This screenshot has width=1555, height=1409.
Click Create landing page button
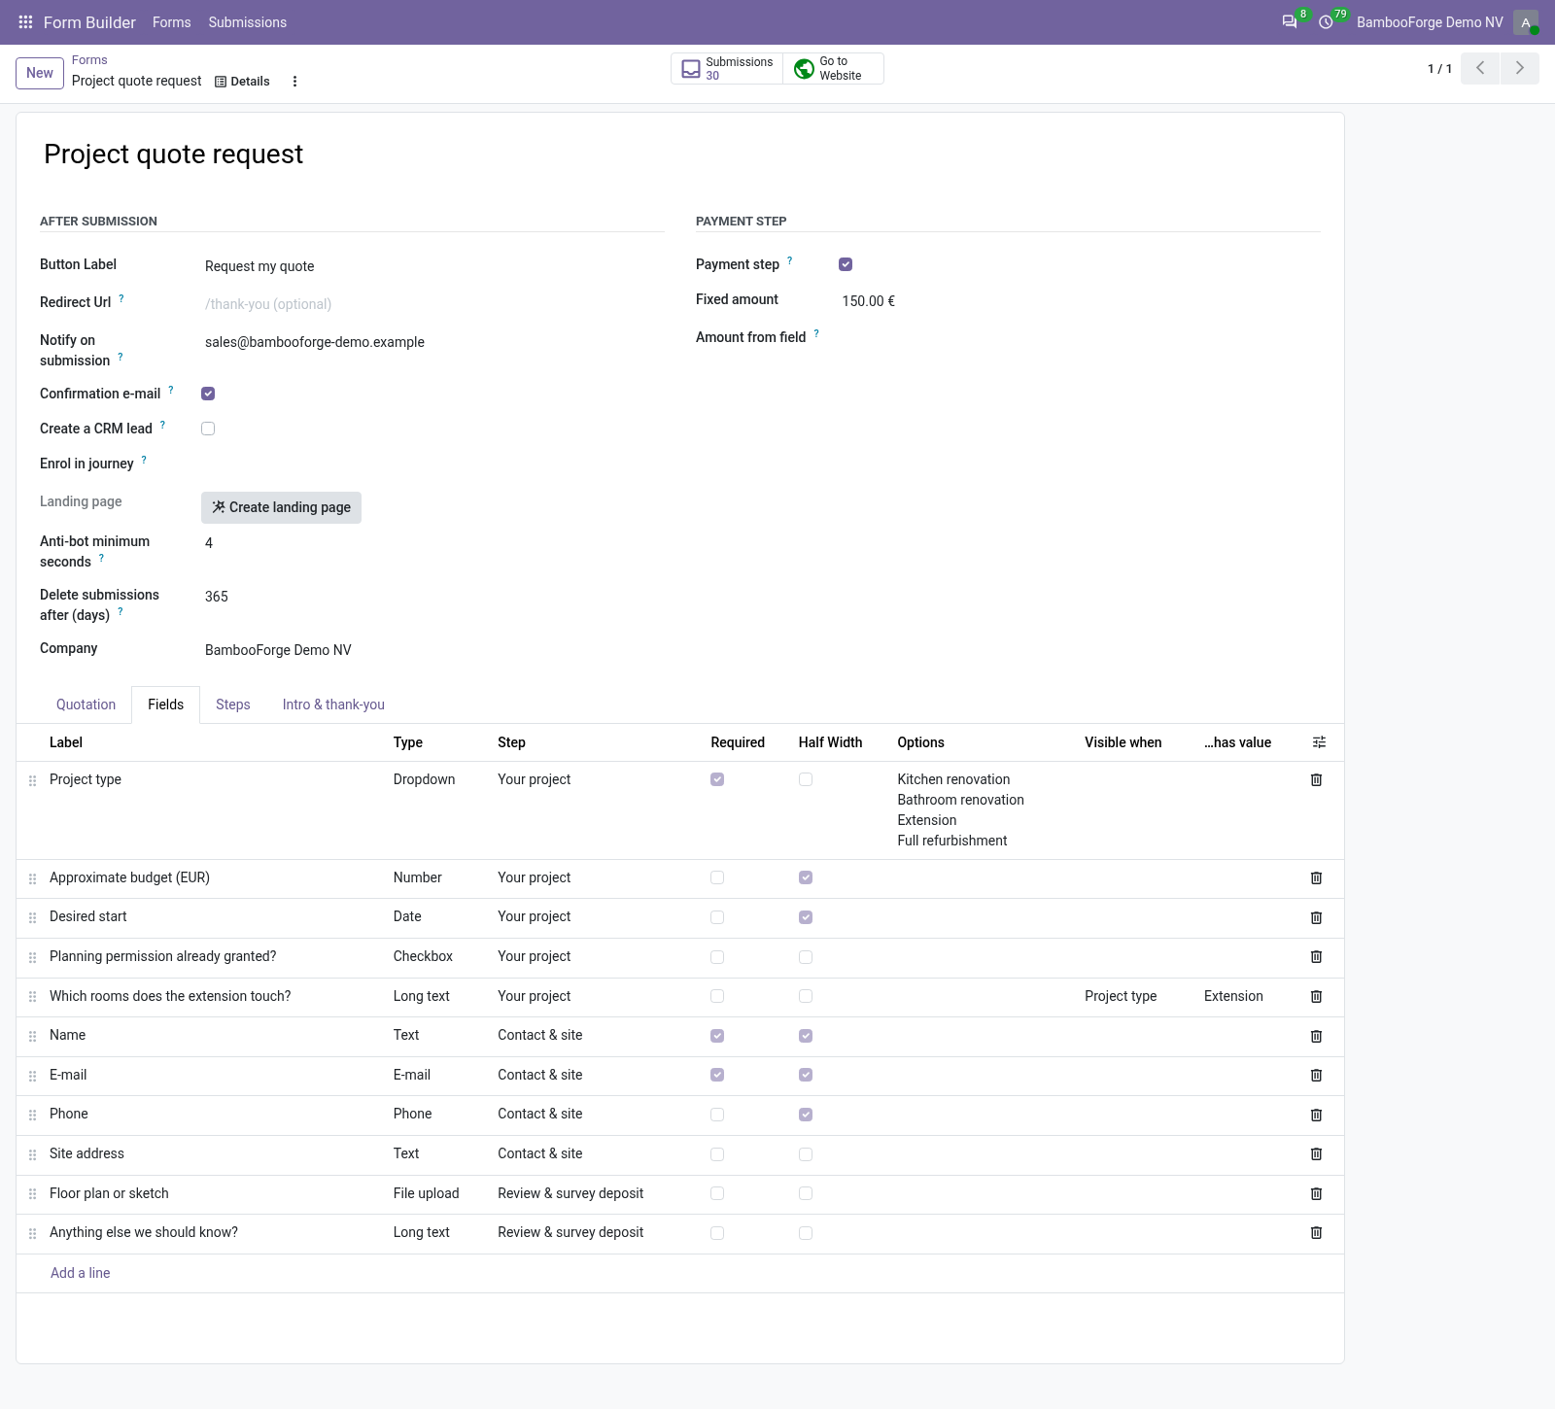click(x=281, y=507)
